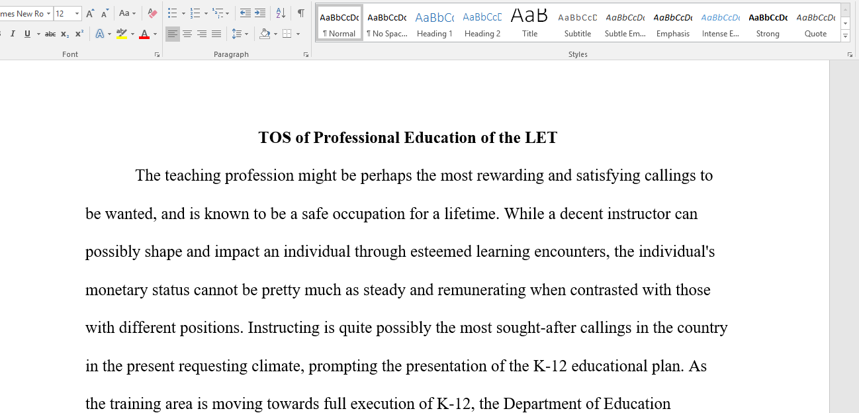
Task: Apply paragraph shading with paint bucket
Action: [x=265, y=34]
